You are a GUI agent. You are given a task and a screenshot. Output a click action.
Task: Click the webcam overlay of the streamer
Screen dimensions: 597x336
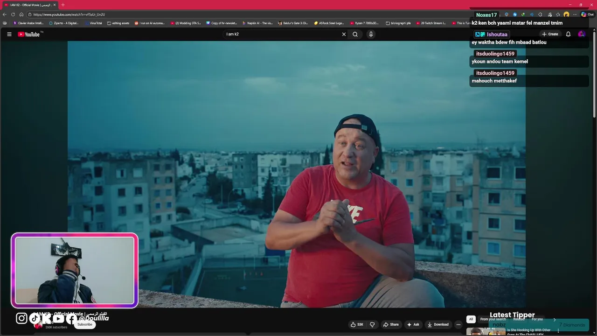[x=75, y=270]
